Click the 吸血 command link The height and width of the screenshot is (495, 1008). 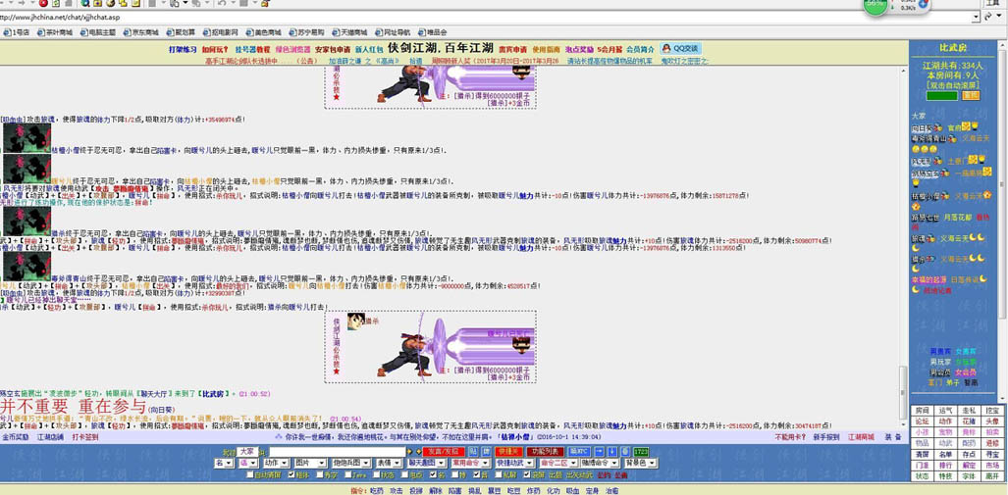(571, 490)
